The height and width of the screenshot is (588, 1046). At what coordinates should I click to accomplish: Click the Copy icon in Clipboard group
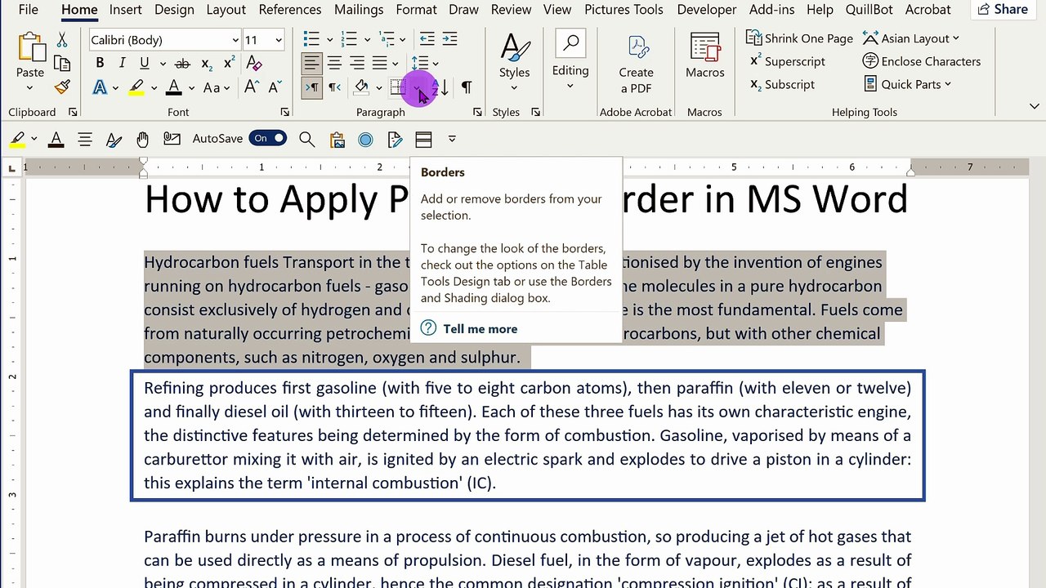pos(62,63)
